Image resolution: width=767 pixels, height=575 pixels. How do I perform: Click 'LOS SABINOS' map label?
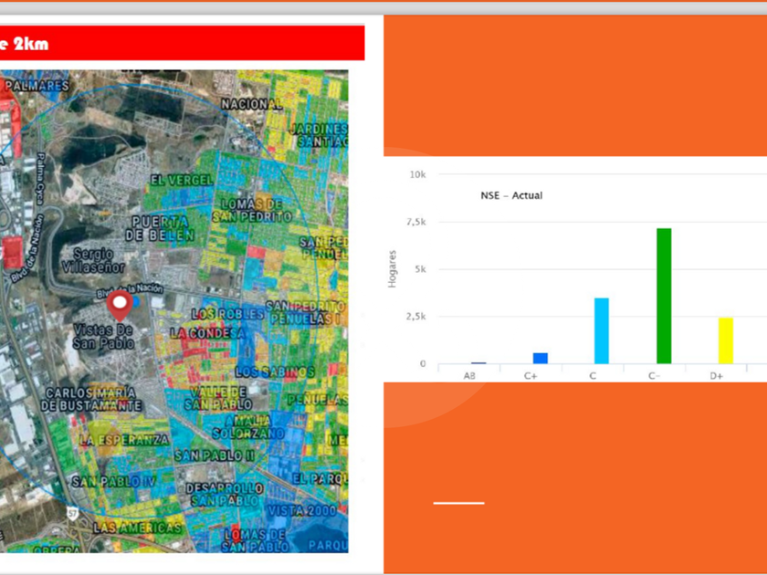click(275, 372)
